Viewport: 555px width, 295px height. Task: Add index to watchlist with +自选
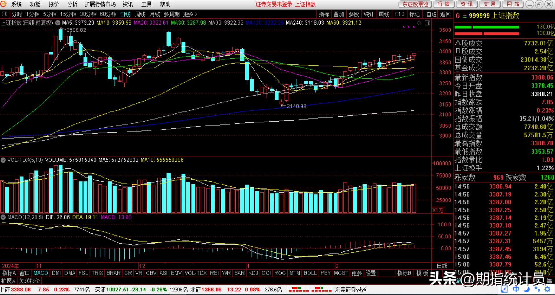(430, 14)
